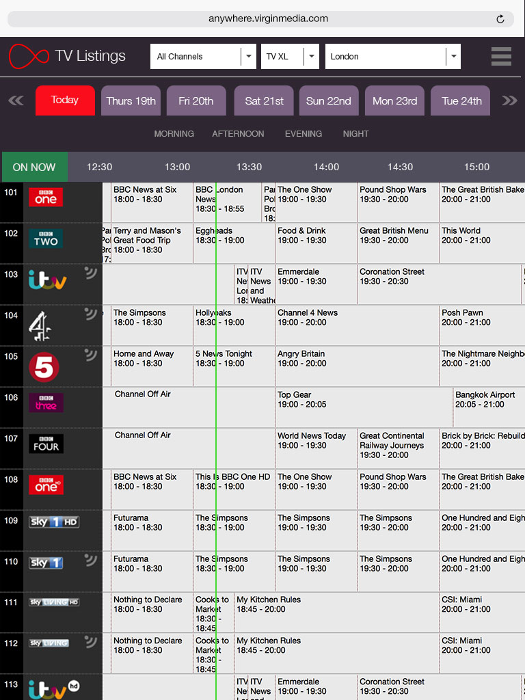Open Hollyoaks on Channel 4
The height and width of the screenshot is (700, 525).
pos(234,325)
